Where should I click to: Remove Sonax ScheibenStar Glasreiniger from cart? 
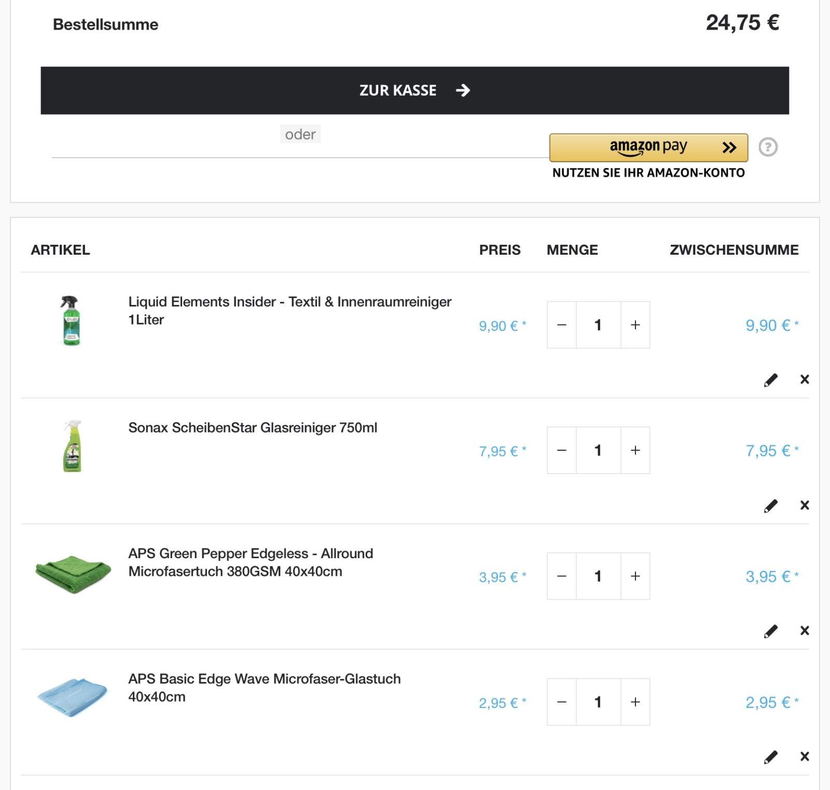pyautogui.click(x=805, y=505)
